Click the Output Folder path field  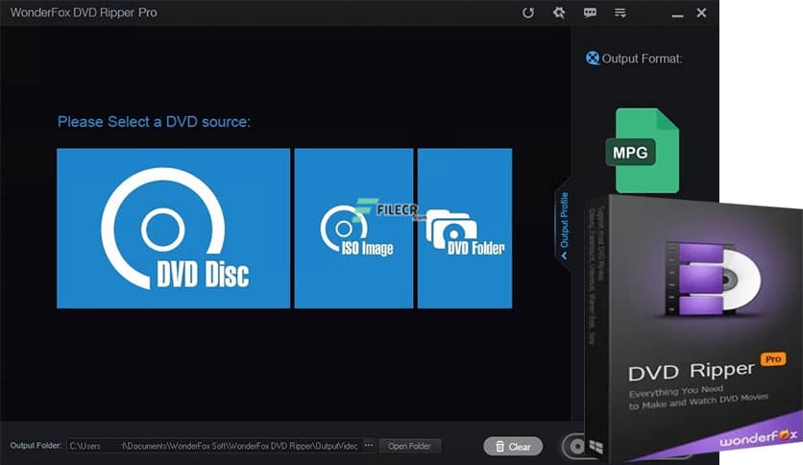[214, 446]
